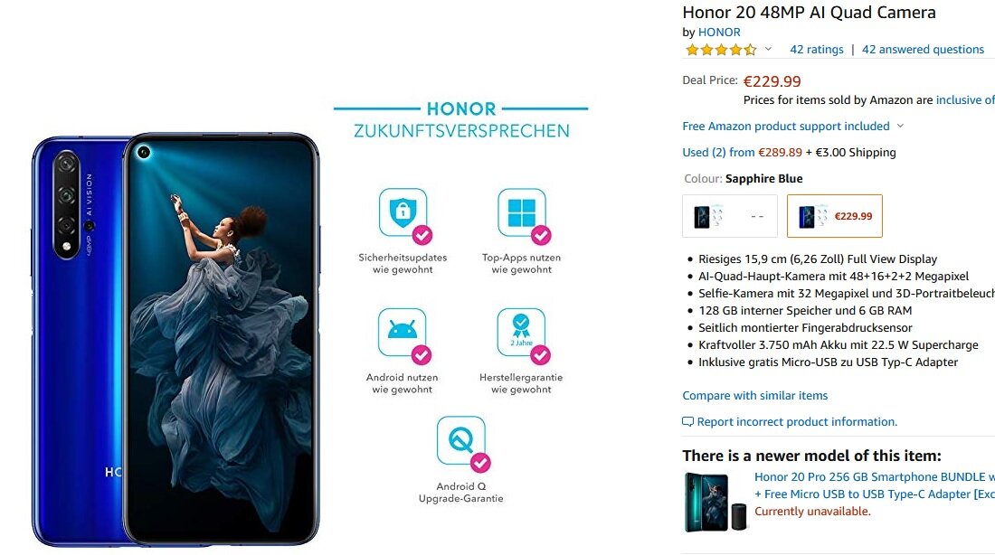Click the Android robot icon
Screen dimensions: 995x555
(x=403, y=333)
